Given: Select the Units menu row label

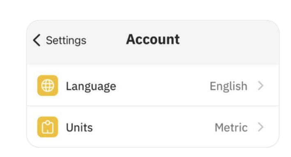Looking at the screenshot, I should click(79, 128).
